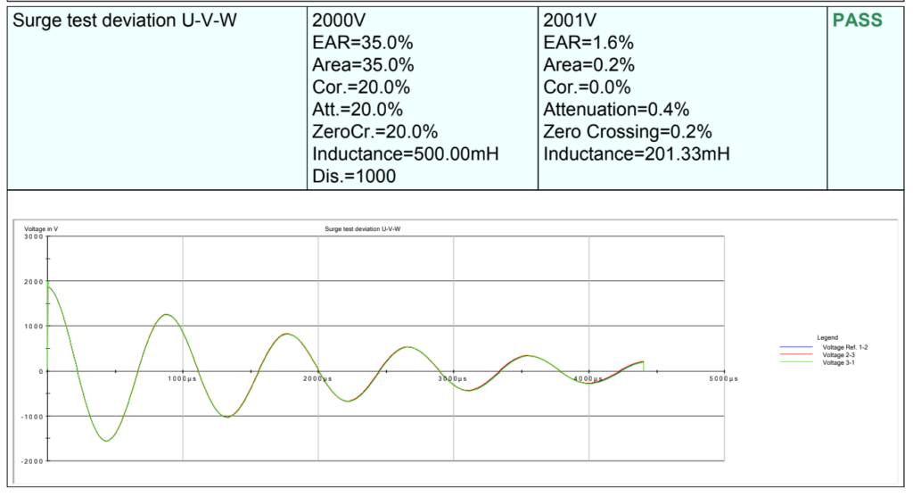913x497 pixels.
Task: Click the measured 2001V voltage value
Action: click(572, 21)
